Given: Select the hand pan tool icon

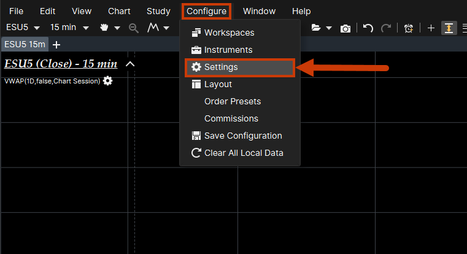Looking at the screenshot, I should click(104, 28).
